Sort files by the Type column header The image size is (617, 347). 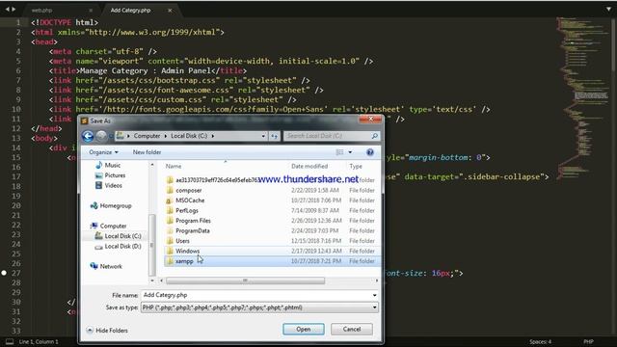tap(356, 166)
